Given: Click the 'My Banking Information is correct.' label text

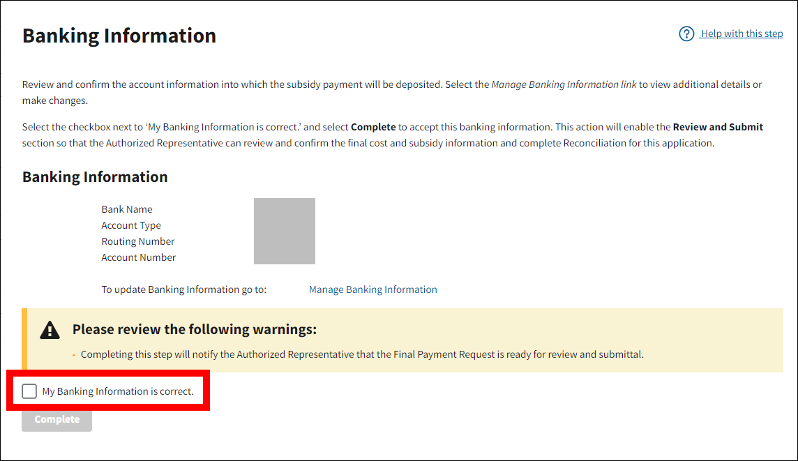Looking at the screenshot, I should click(118, 391).
